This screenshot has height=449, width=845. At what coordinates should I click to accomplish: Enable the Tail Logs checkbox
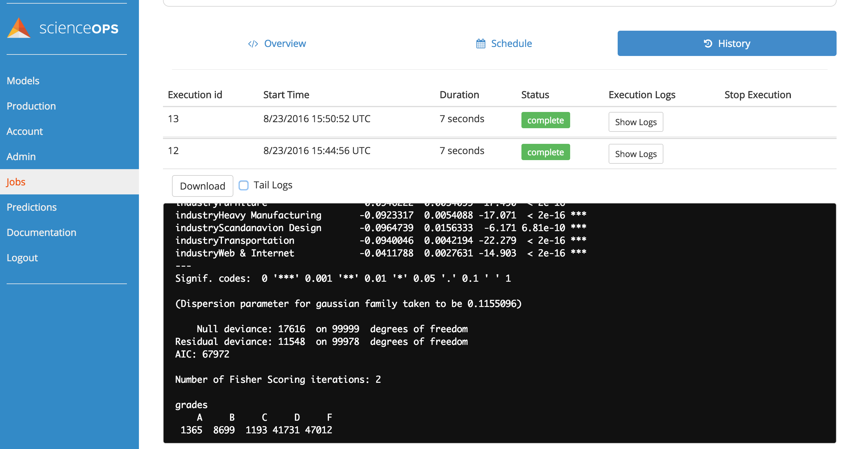click(x=243, y=185)
